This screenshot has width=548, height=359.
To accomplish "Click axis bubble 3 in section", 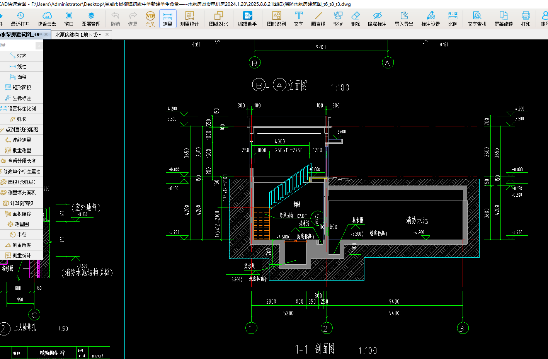I will [x=463, y=328].
